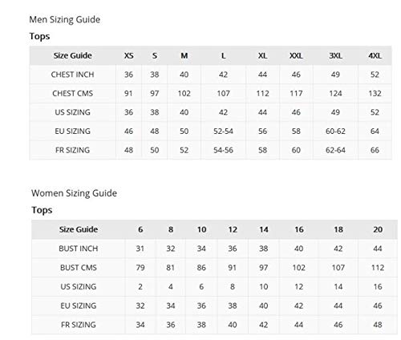Select the XS column header in men's table
Viewport: 401px width, 340px height.
pos(128,55)
